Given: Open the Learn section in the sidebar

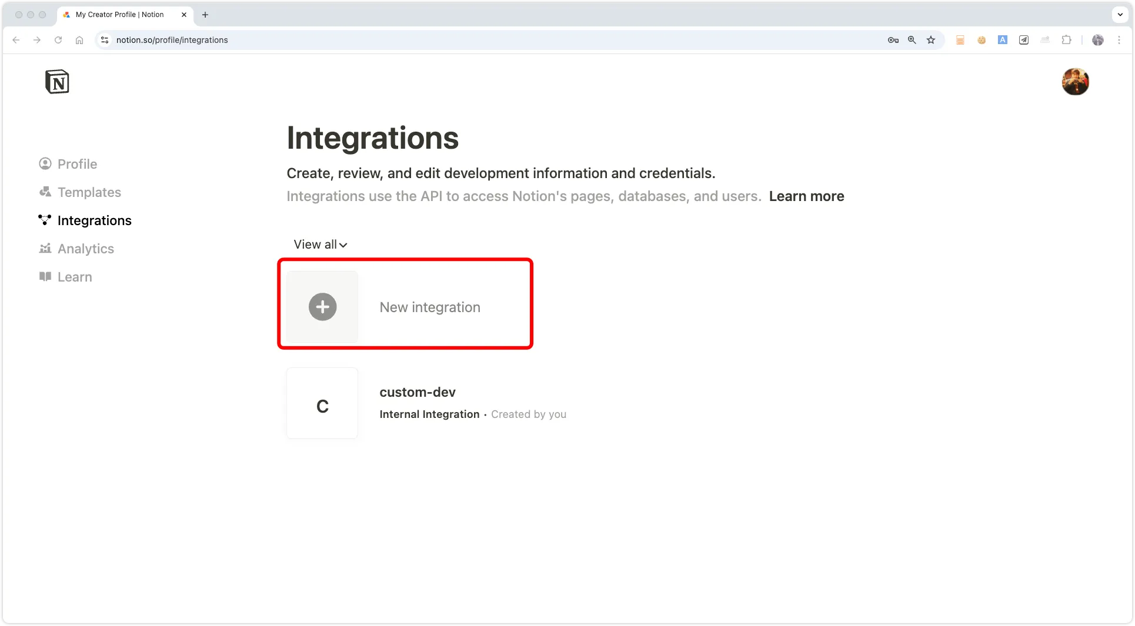Looking at the screenshot, I should coord(75,277).
